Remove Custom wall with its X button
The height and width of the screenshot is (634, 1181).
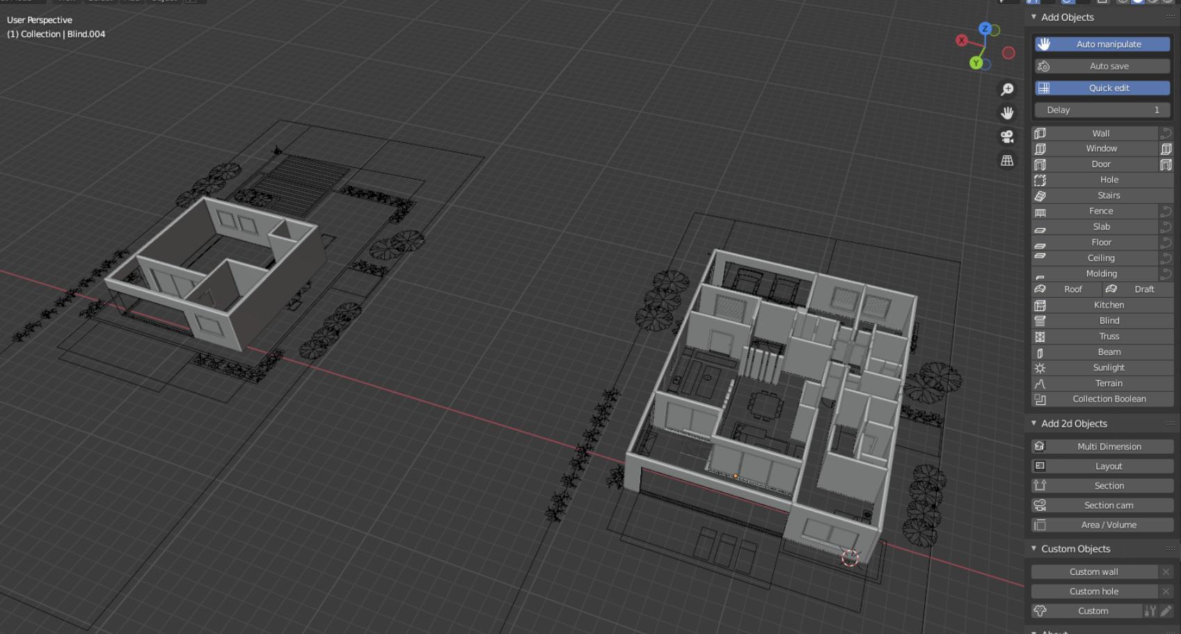[x=1166, y=572]
